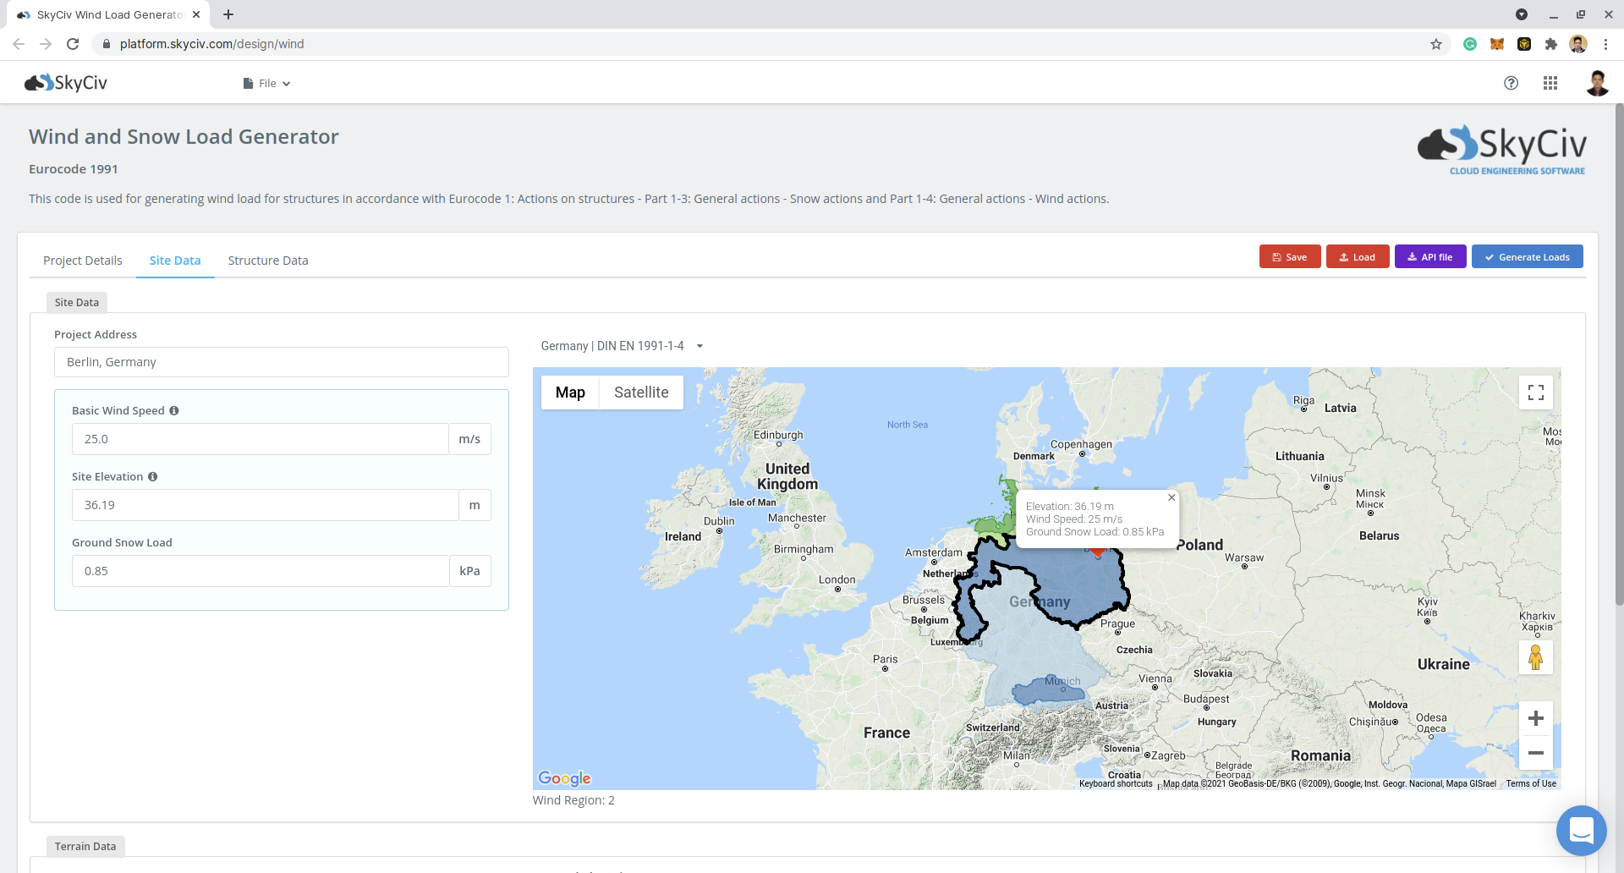Open the File menu
This screenshot has width=1624, height=873.
(x=267, y=84)
